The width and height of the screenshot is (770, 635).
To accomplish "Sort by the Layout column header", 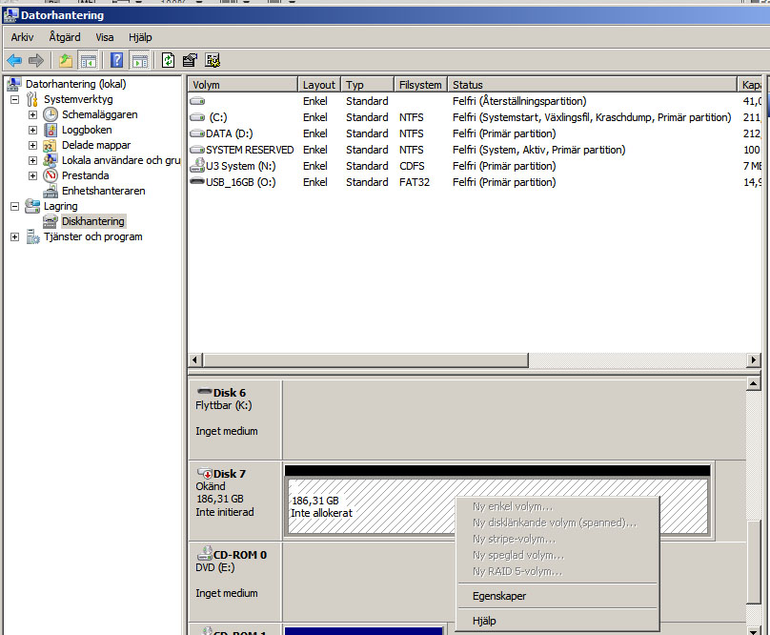I will (x=318, y=85).
